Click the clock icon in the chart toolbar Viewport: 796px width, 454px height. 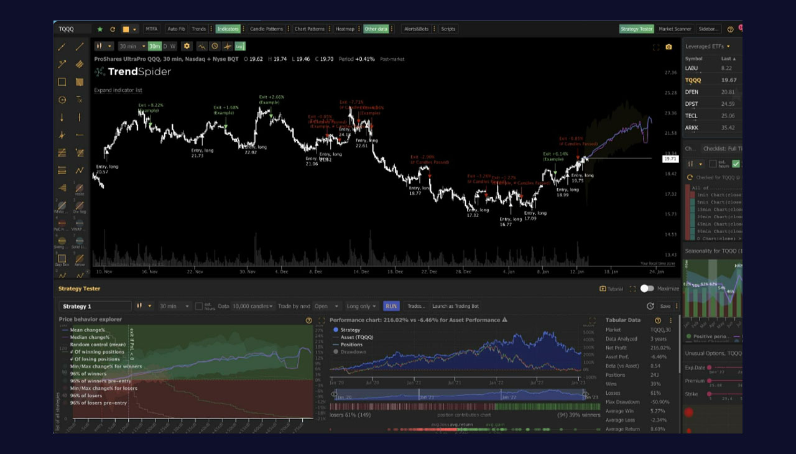click(x=215, y=46)
